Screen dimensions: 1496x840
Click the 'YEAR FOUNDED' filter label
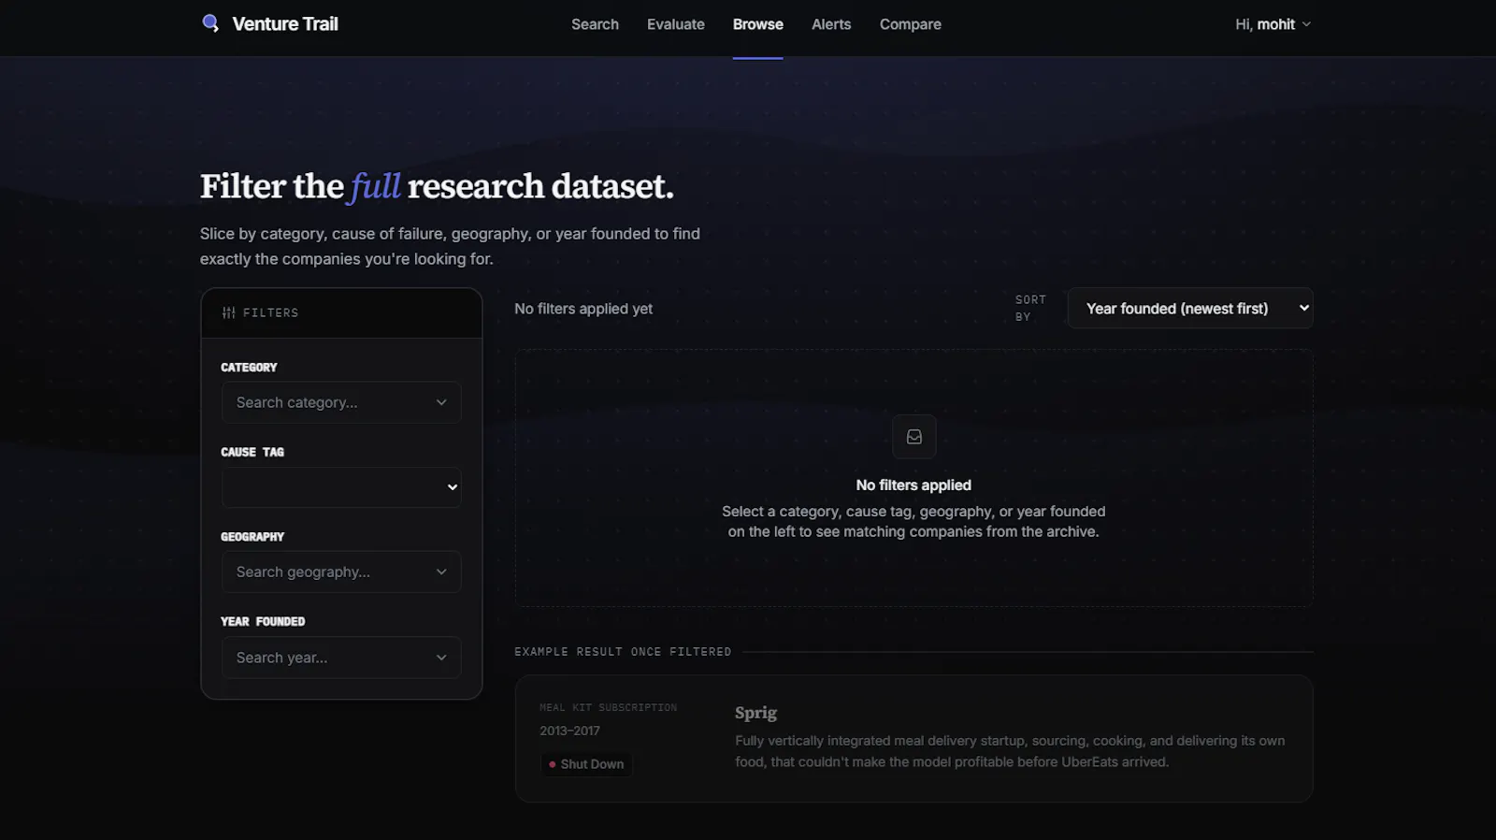coord(263,621)
